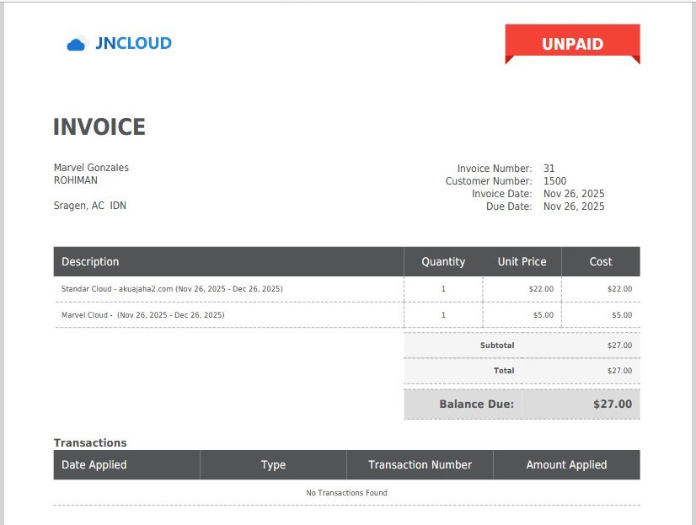Image resolution: width=696 pixels, height=525 pixels.
Task: Click the JNCLOUD brand name text
Action: 133,43
